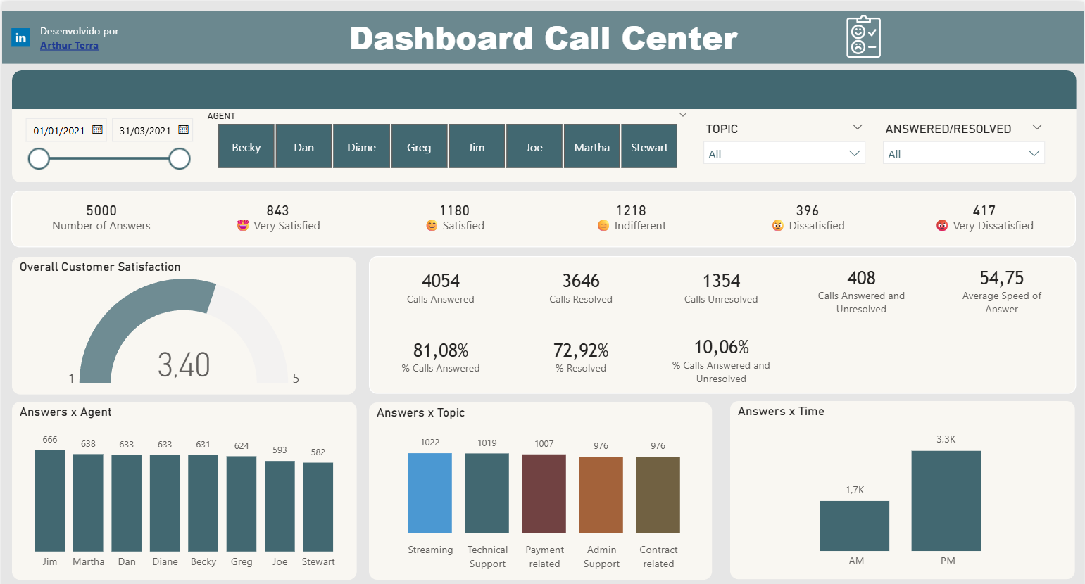The width and height of the screenshot is (1085, 584).
Task: Click the start date 01/01/2021 field
Action: [x=59, y=131]
